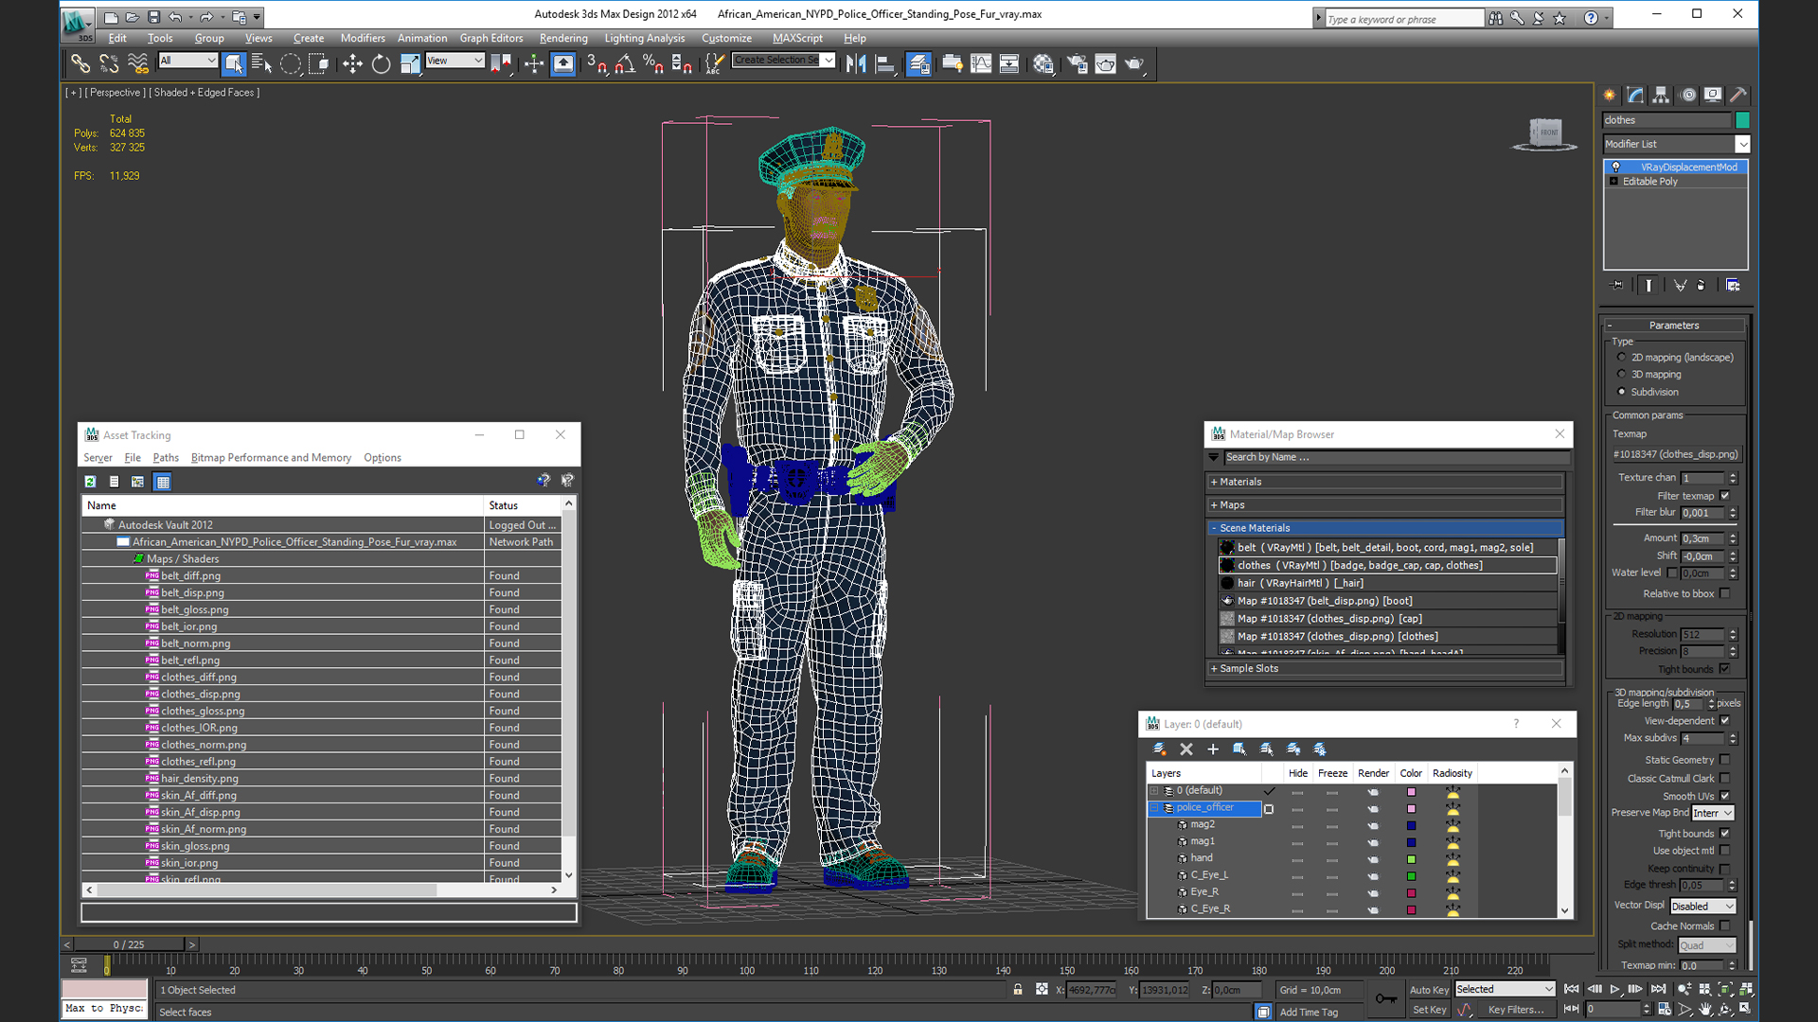Image resolution: width=1818 pixels, height=1022 pixels.
Task: Click Create New Layer plus icon
Action: pyautogui.click(x=1213, y=749)
